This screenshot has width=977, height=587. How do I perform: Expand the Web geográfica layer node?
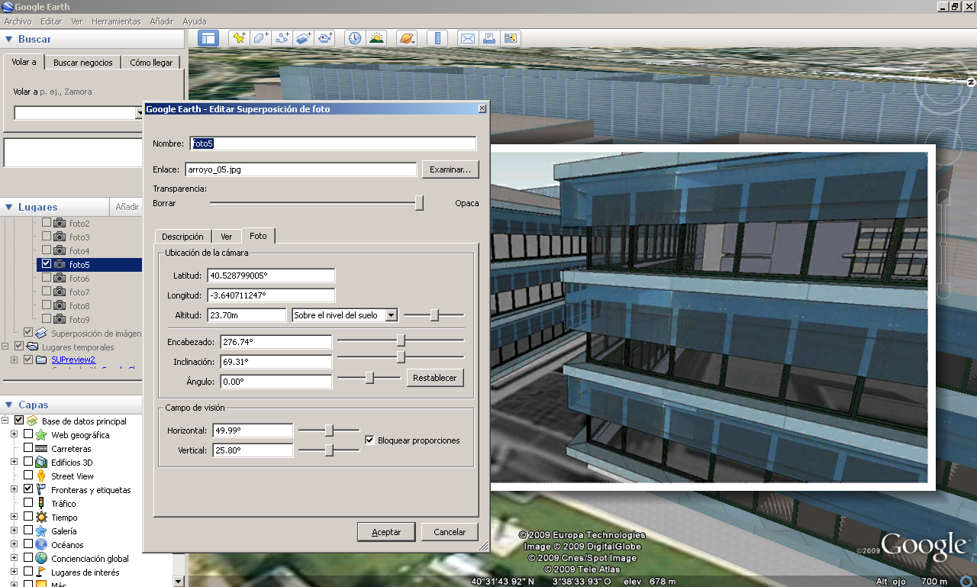point(14,435)
